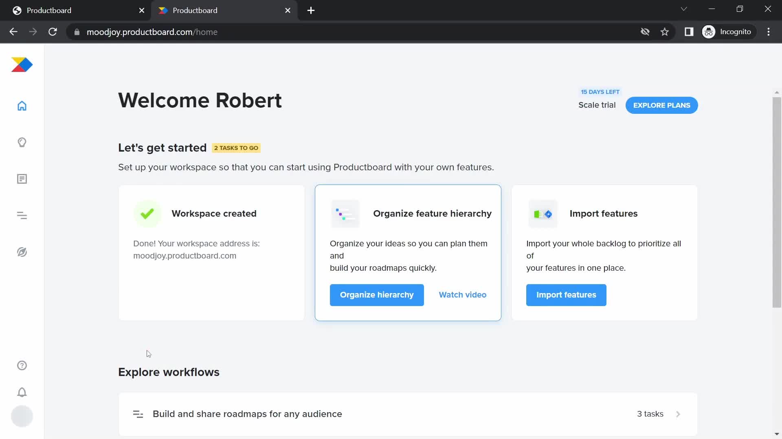This screenshot has width=782, height=439.
Task: Click the roadmap icon beside Build and share roadmaps
Action: 138,414
